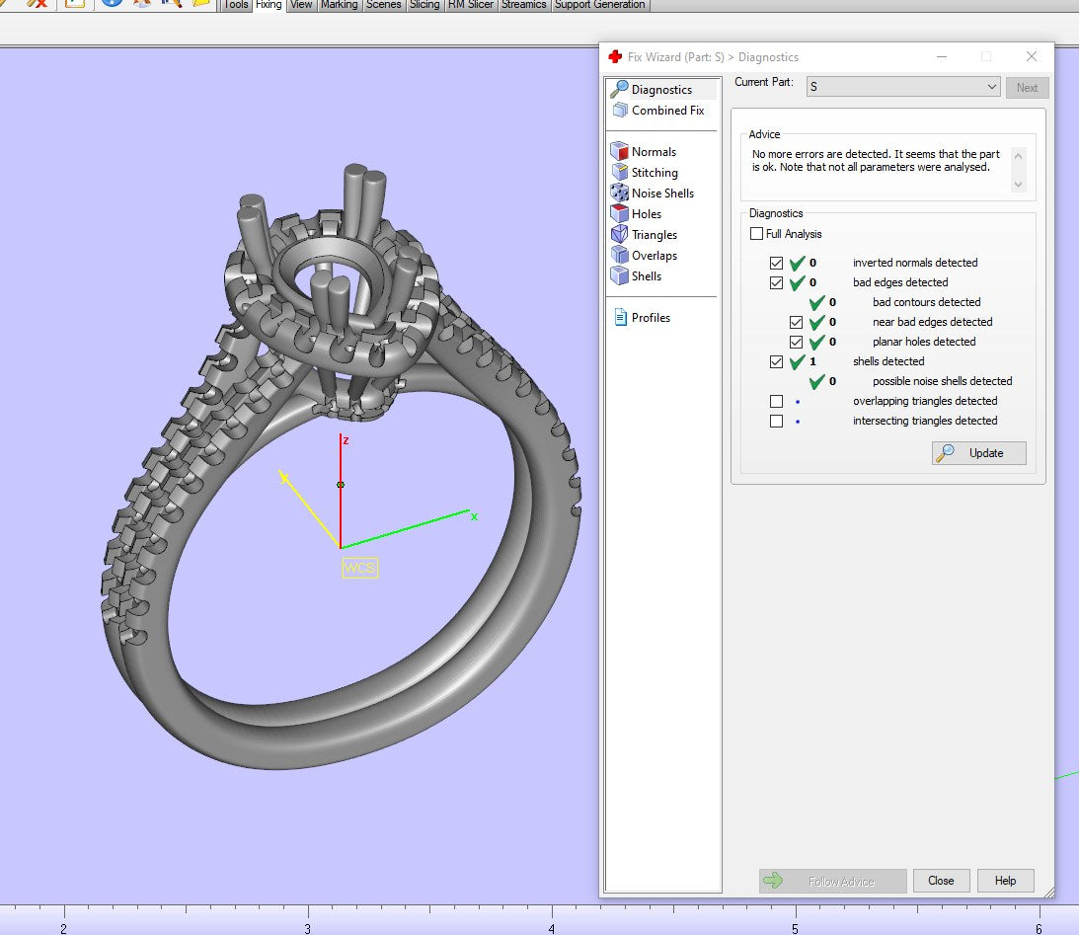The width and height of the screenshot is (1079, 935).
Task: Open the Triangles fixing page
Action: [654, 235]
